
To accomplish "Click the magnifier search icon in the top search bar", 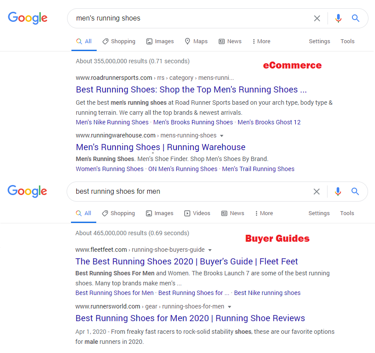I will [355, 18].
